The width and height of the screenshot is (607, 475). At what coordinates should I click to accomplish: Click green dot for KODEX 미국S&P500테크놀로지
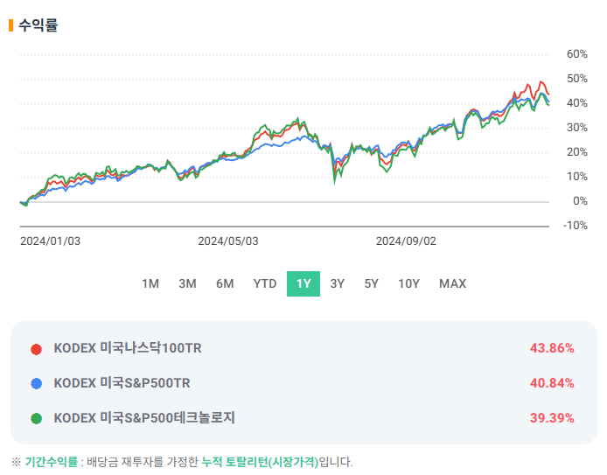[37, 418]
